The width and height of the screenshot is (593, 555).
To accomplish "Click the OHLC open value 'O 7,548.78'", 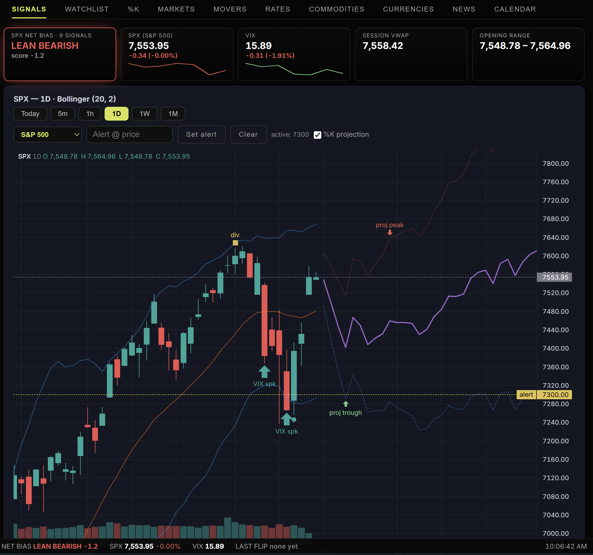I will 60,156.
